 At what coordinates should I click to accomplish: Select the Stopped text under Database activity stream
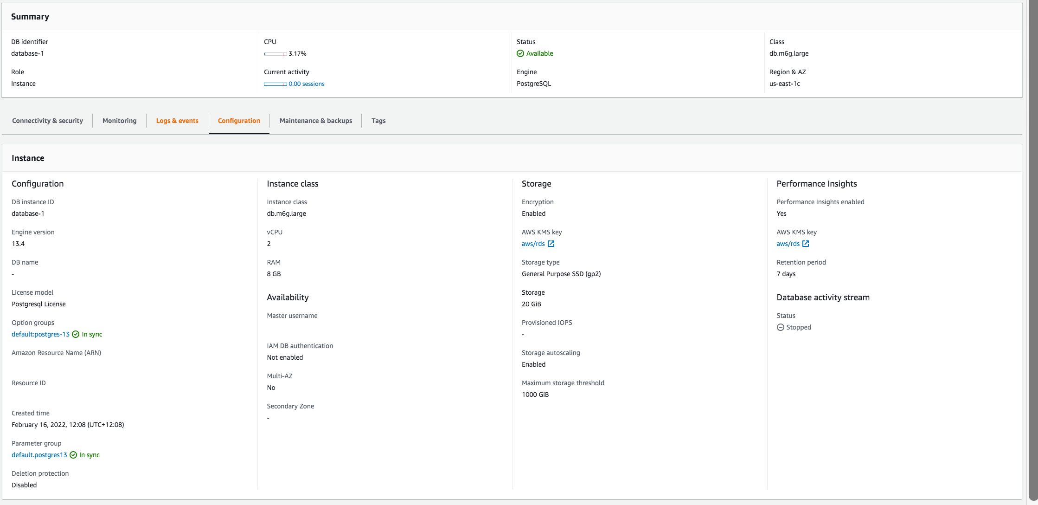pos(799,327)
